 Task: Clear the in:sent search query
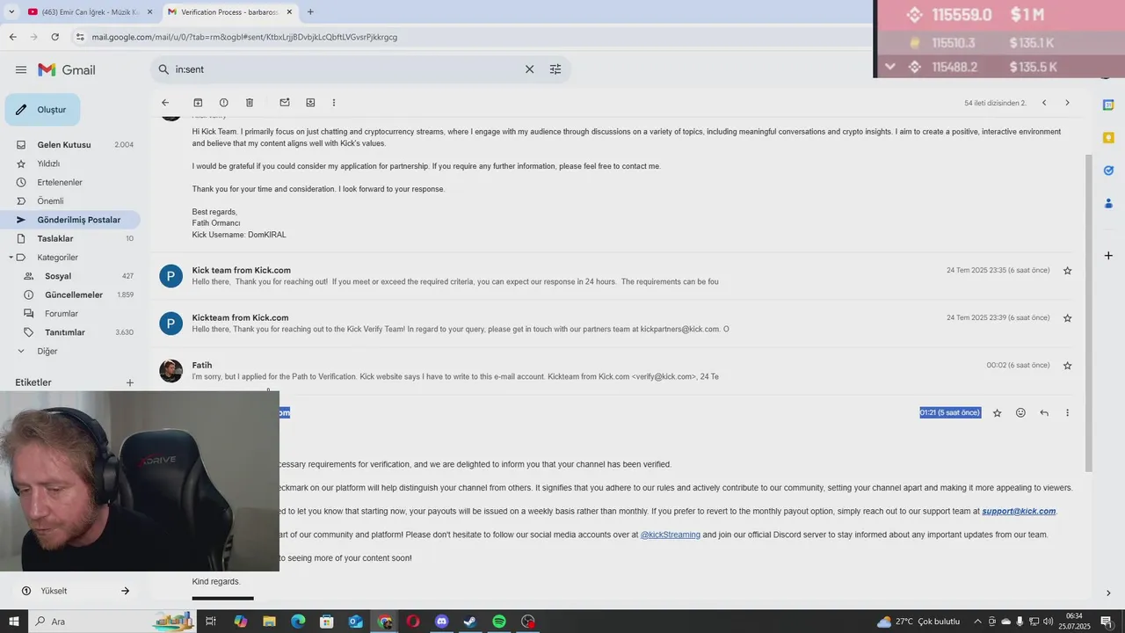pyautogui.click(x=529, y=69)
